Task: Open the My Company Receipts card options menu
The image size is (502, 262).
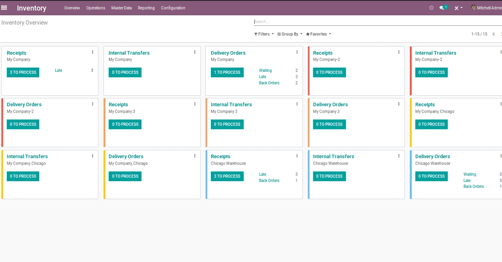Action: tap(92, 52)
